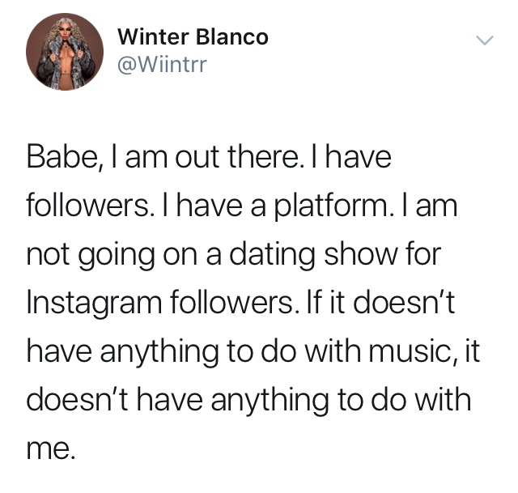Click the word "Instagram" in the tweet text
Viewport: 518px width, 493px height.
pyautogui.click(x=95, y=303)
